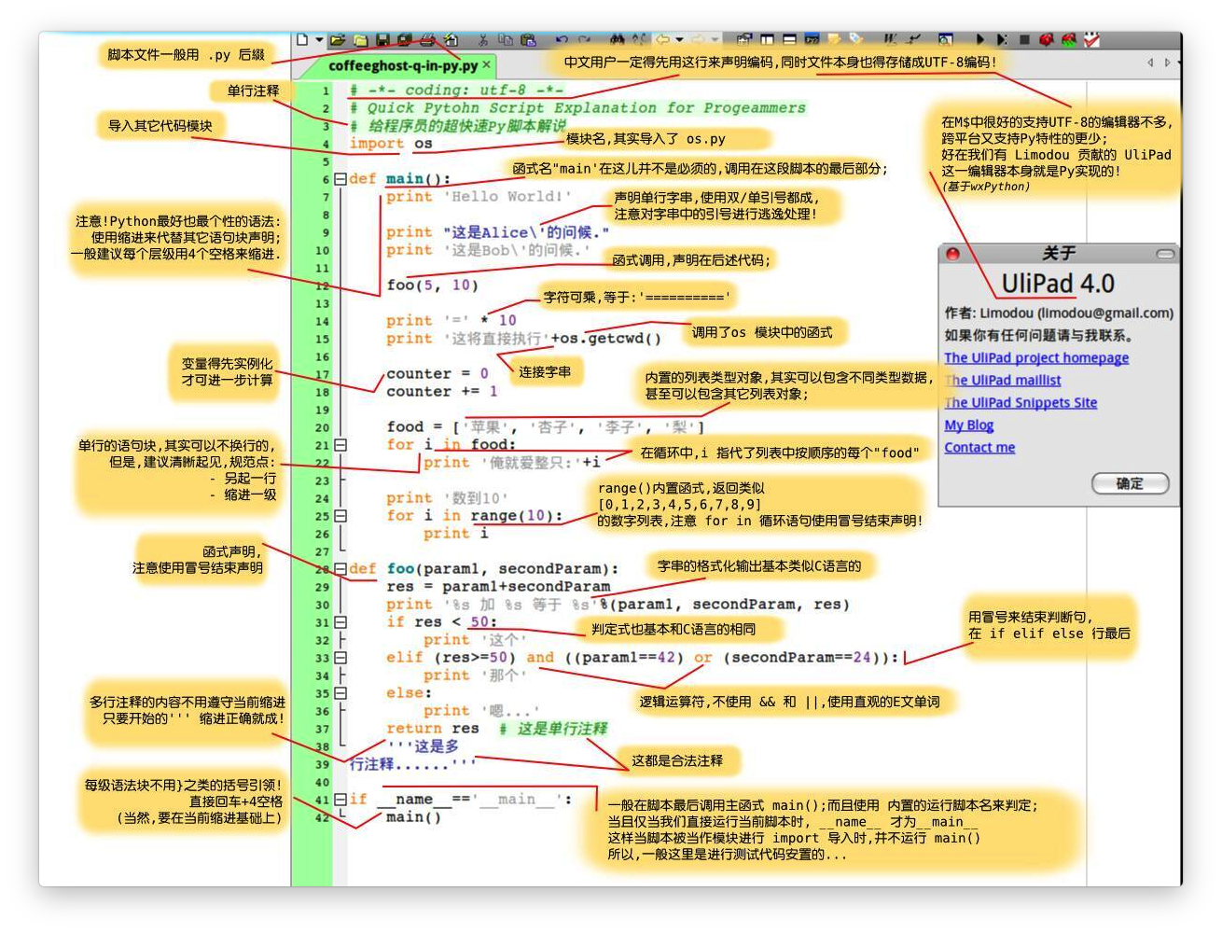Viewport: 1222px width, 933px height.
Task: Close the 关于 dialog with red button
Action: point(952,254)
